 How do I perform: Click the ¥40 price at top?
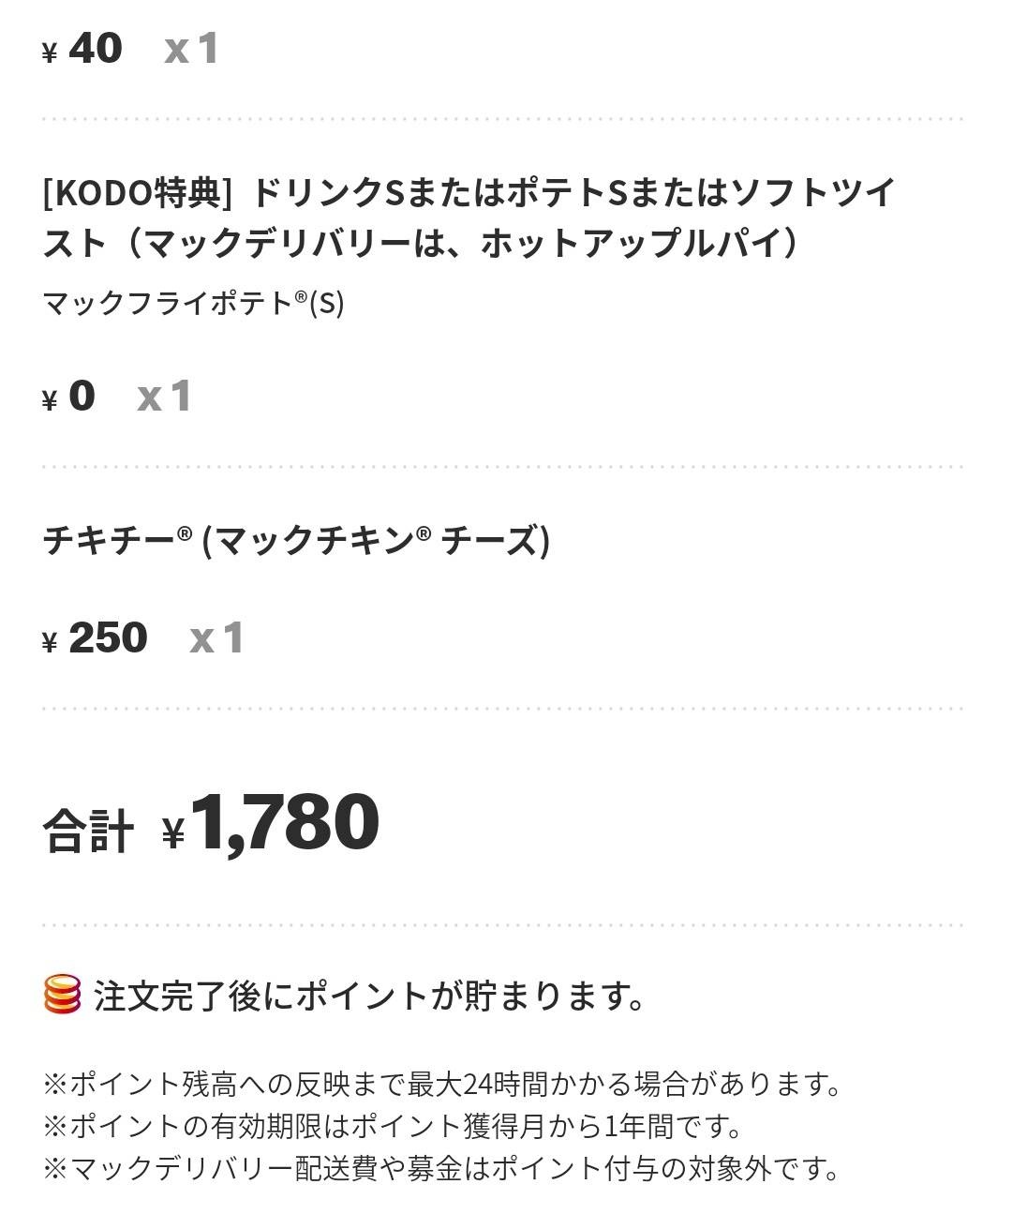pyautogui.click(x=82, y=49)
